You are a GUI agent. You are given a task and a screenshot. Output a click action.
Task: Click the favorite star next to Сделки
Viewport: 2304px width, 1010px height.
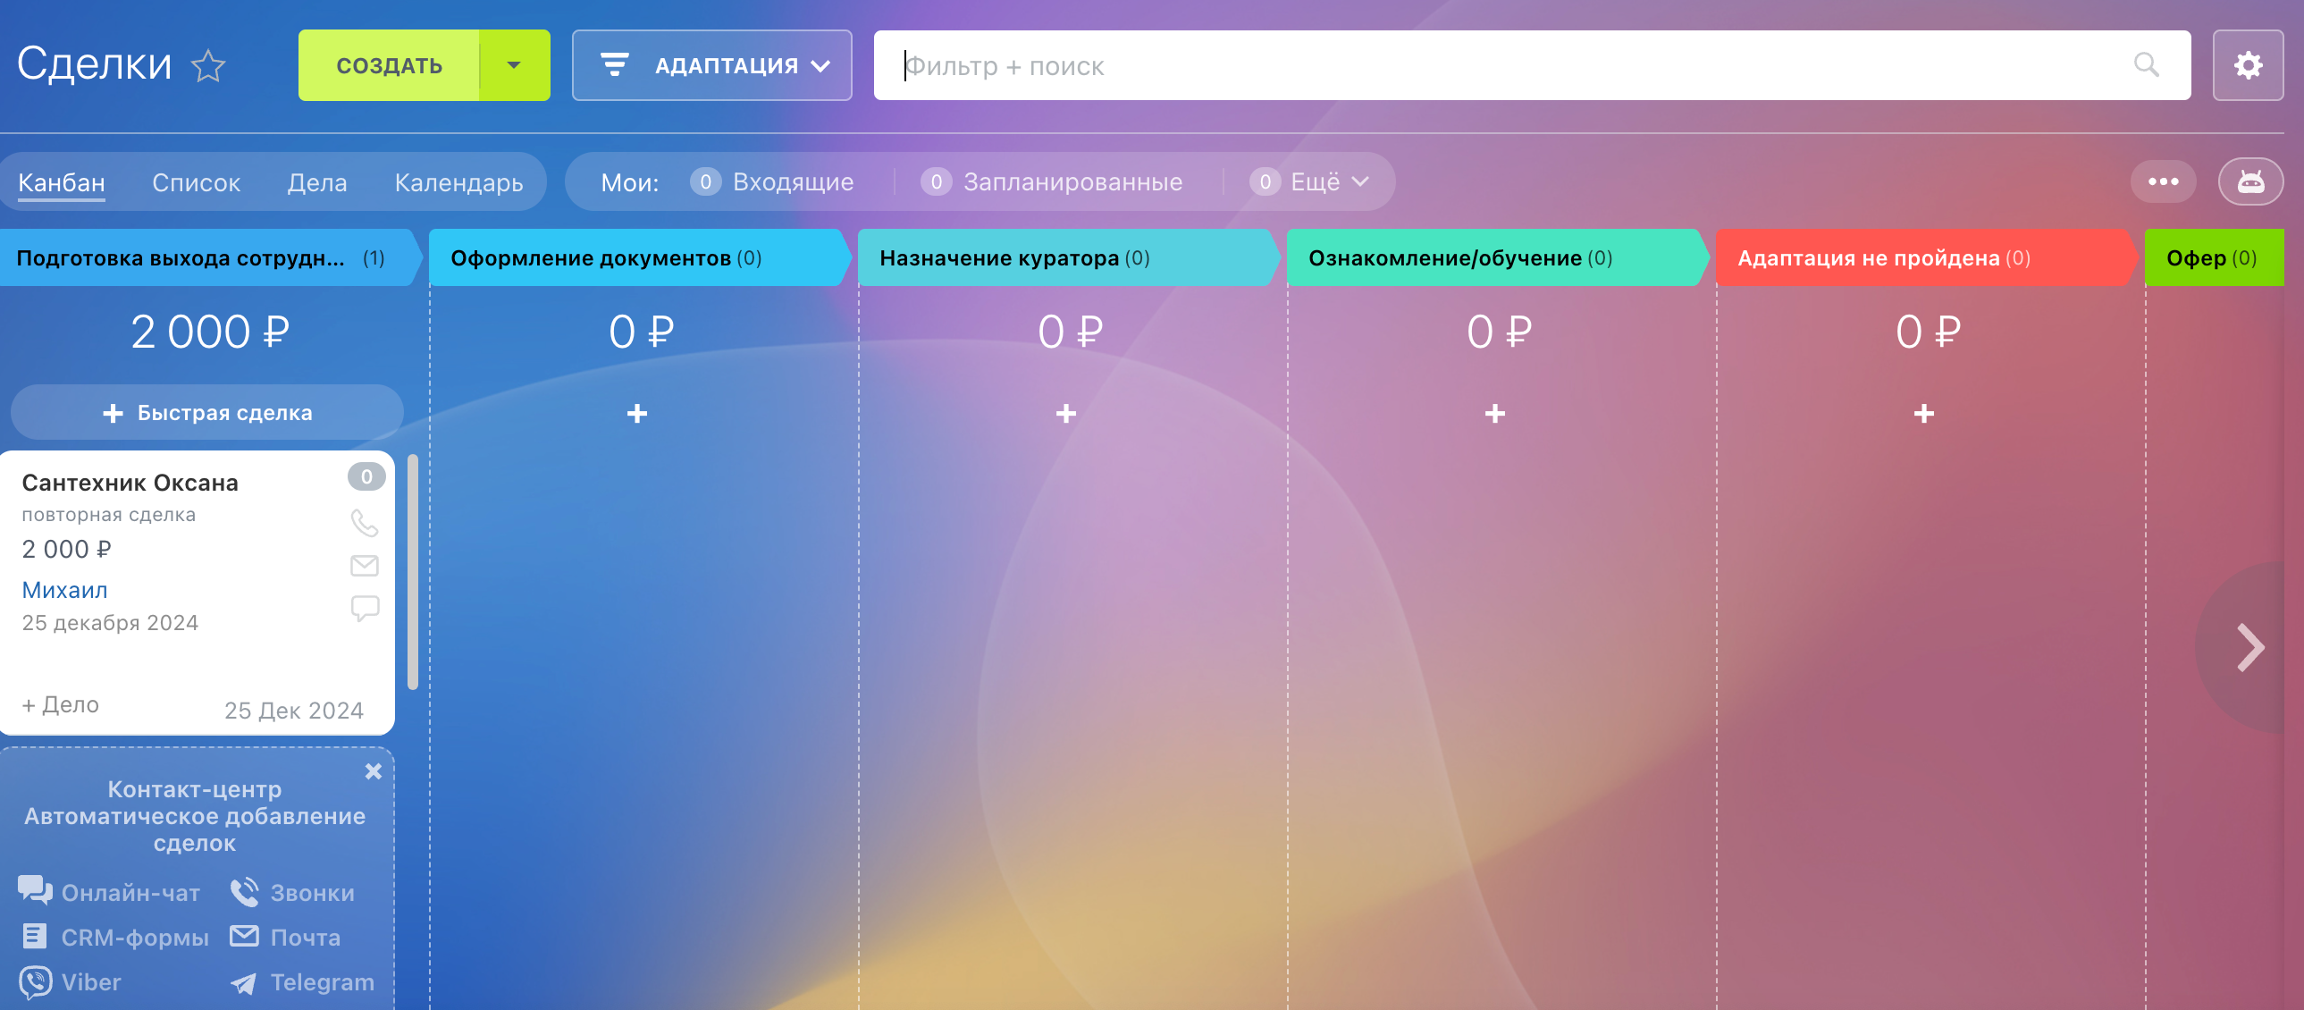208,66
